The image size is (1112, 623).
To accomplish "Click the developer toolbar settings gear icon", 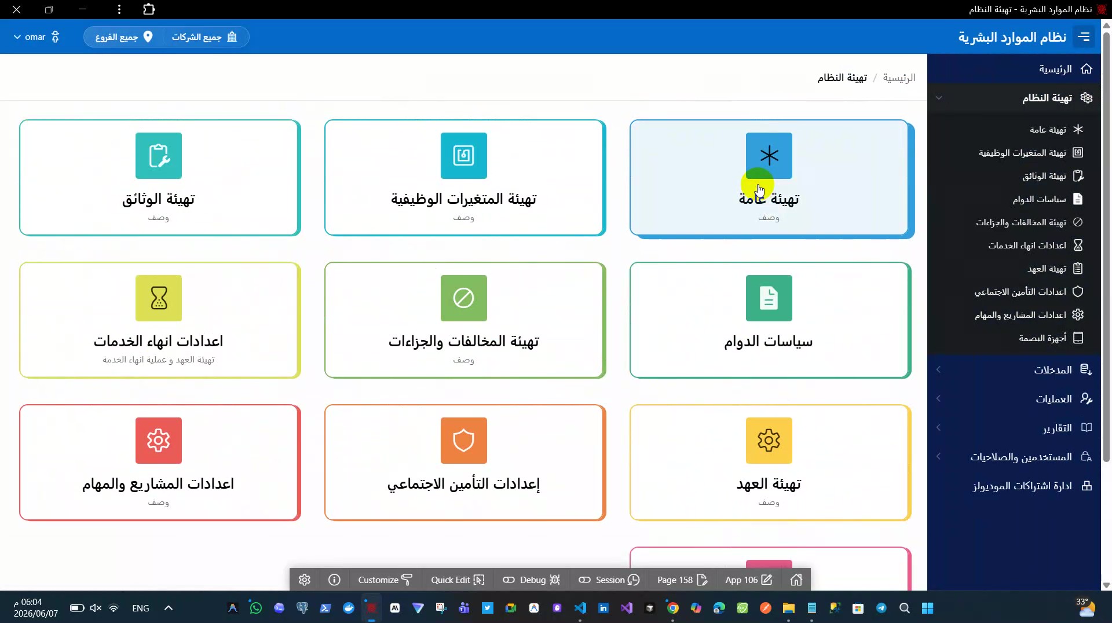I will (305, 580).
